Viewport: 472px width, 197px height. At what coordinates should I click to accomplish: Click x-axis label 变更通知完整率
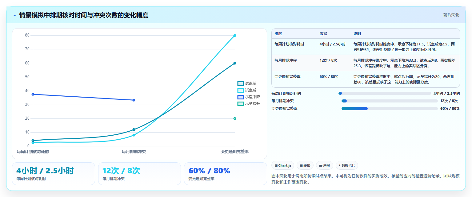(235, 152)
